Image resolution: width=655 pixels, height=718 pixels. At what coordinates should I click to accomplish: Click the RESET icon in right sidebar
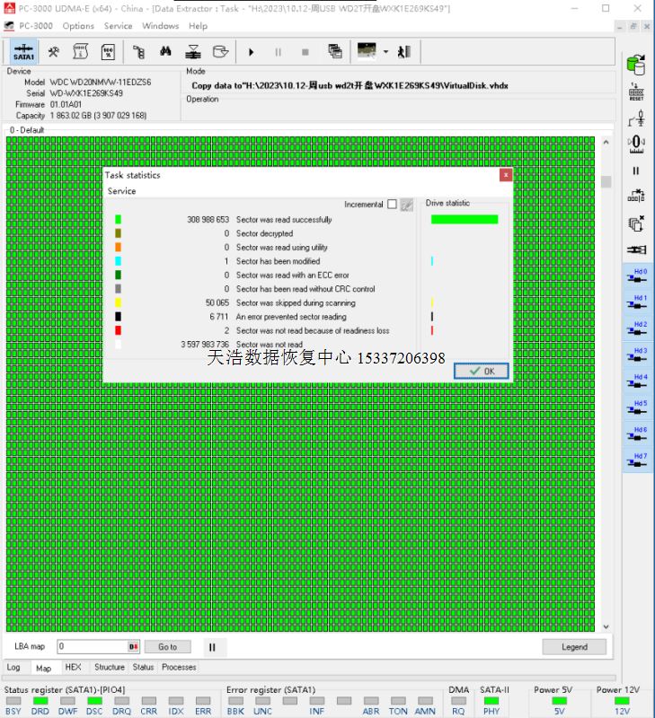636,92
